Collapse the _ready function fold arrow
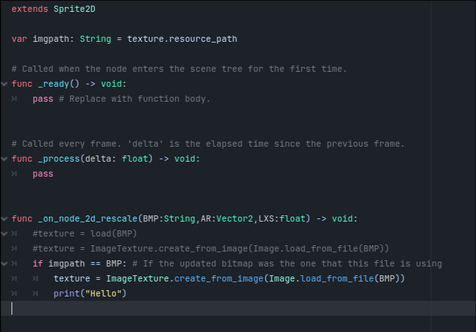The image size is (476, 332). 4,84
